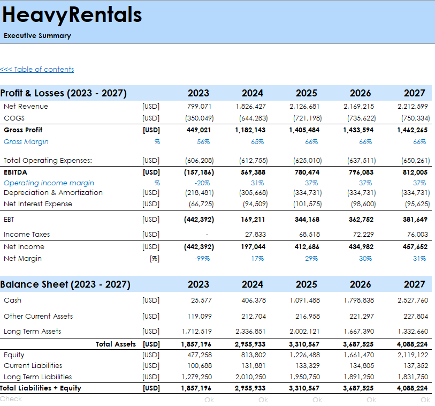Click Net Income 2027 value 457,652

pos(415,246)
